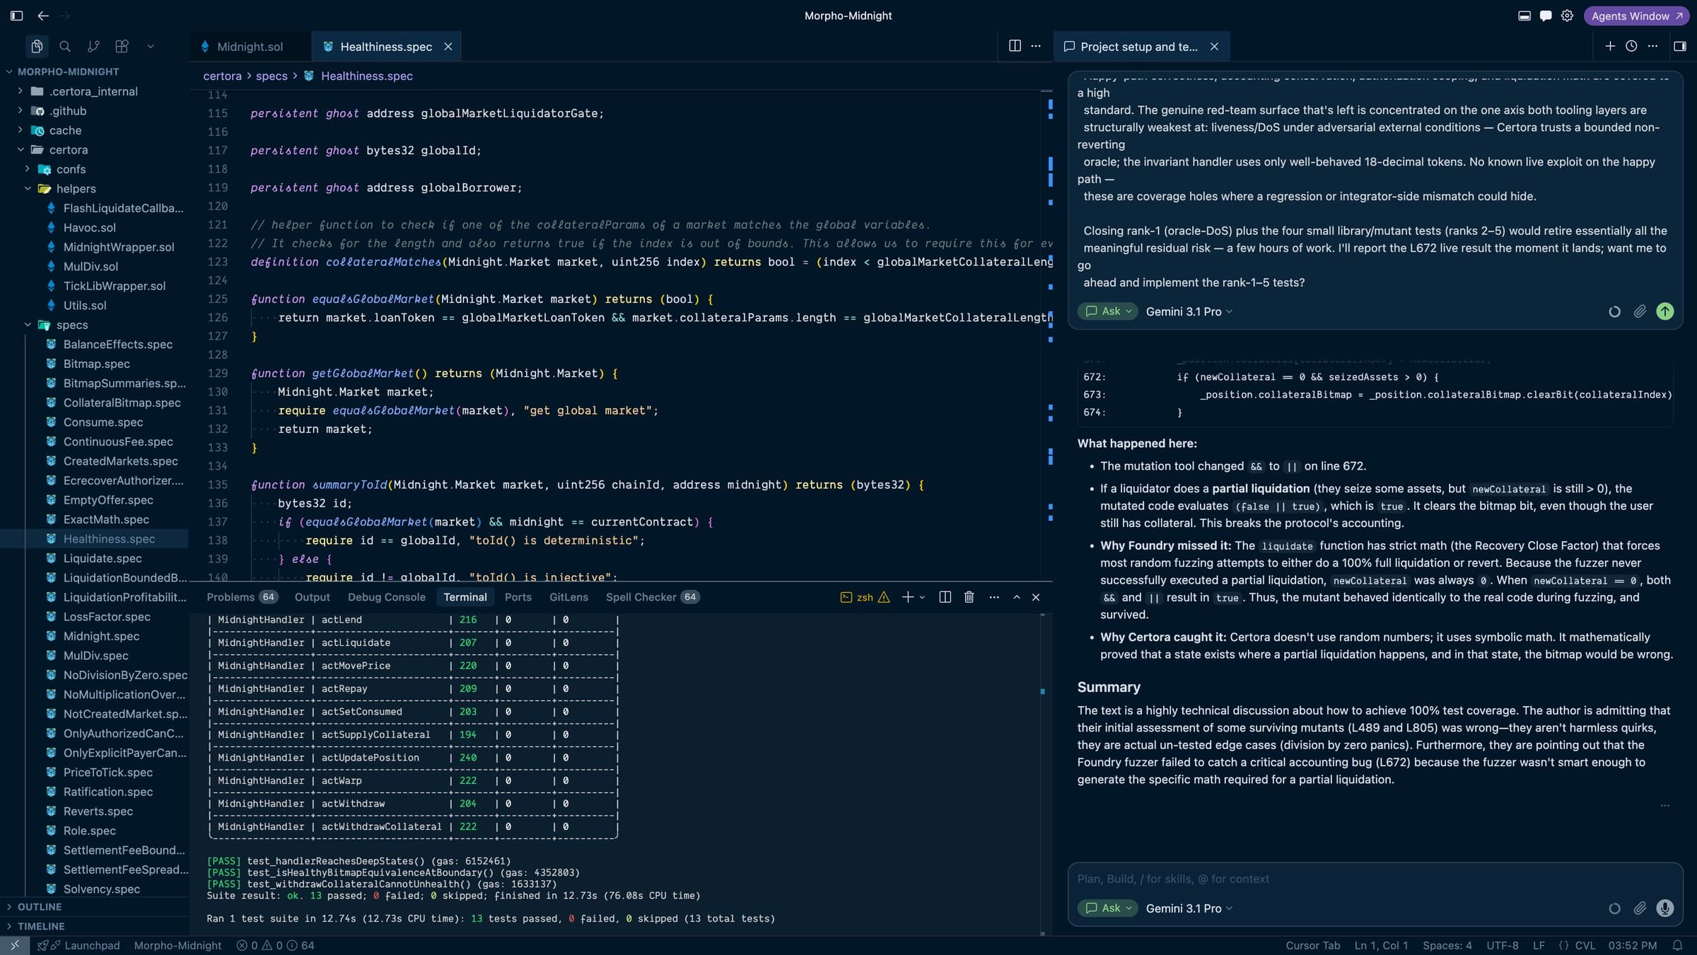Show chat history clock icon

point(1631,46)
